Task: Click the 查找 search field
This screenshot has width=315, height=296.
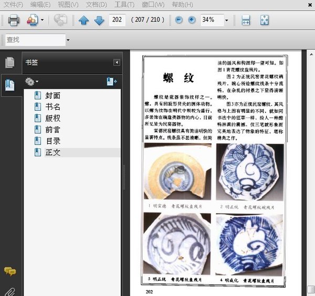Action: pos(35,40)
